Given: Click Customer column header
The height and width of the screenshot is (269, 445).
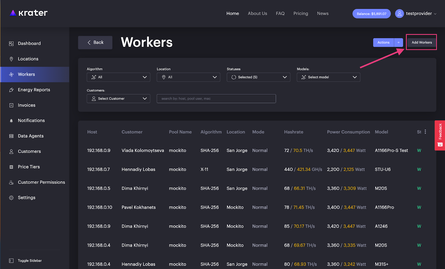Looking at the screenshot, I should pos(132,132).
